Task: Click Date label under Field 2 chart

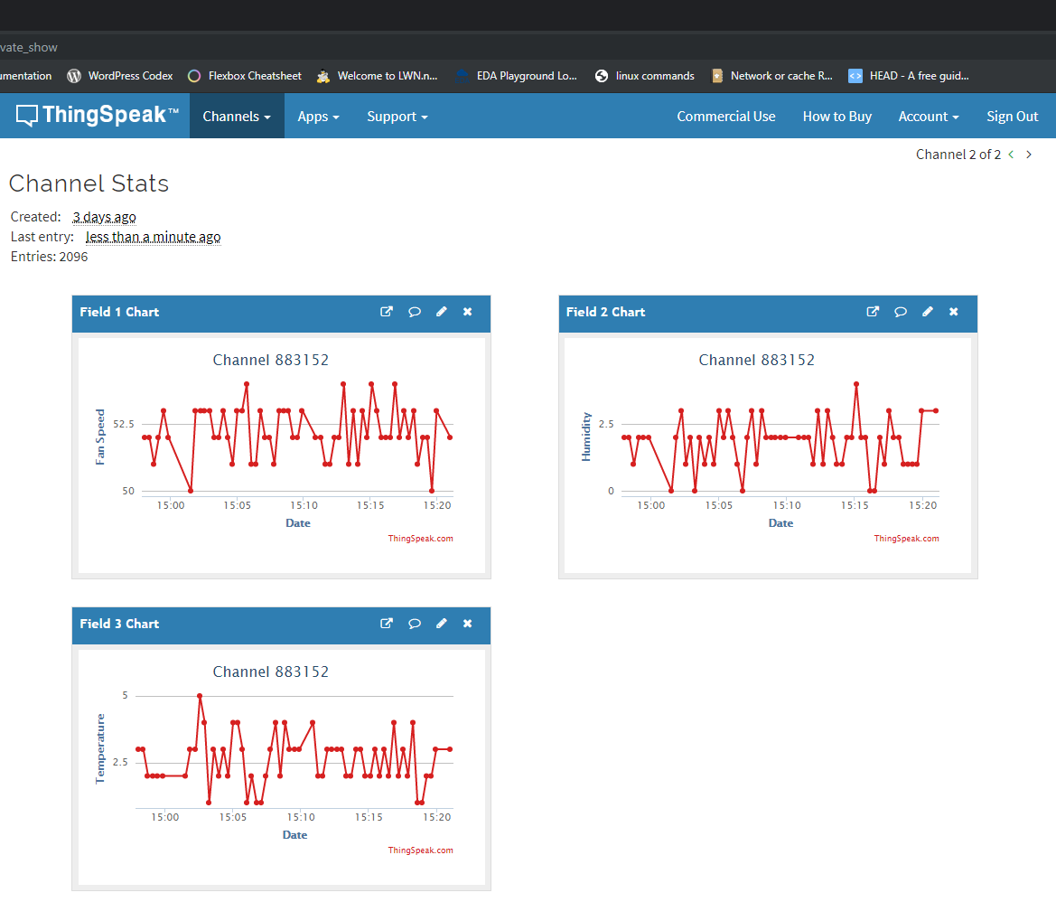Action: click(780, 522)
